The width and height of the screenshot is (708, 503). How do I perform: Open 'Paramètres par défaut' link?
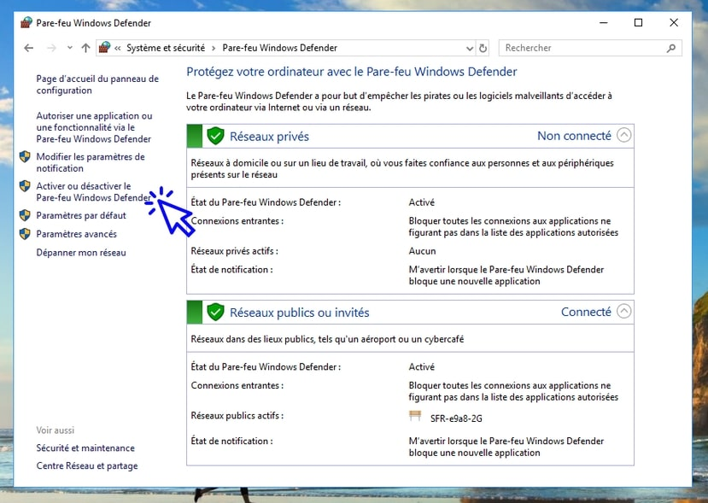(81, 215)
